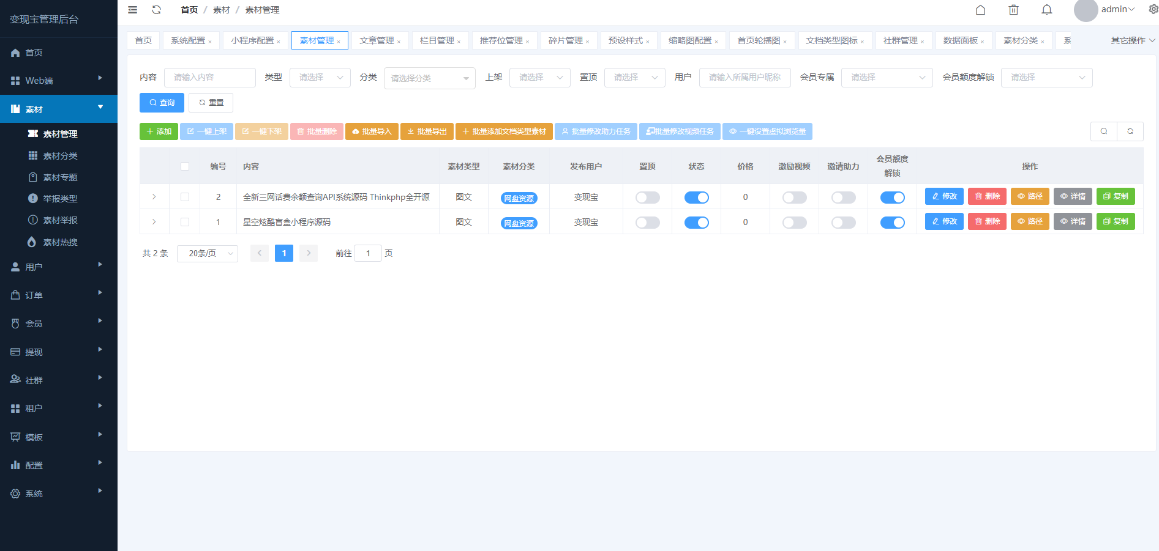Click the blue 查询 button

(162, 103)
